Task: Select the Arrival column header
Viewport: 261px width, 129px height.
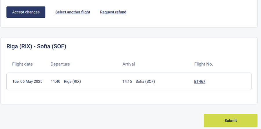Action: coord(129,64)
